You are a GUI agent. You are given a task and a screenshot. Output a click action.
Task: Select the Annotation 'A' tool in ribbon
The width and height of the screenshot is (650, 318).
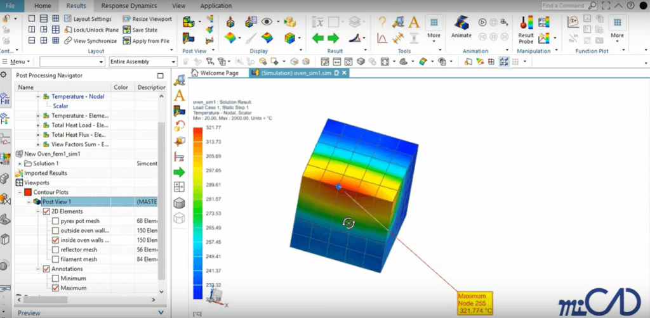[414, 22]
